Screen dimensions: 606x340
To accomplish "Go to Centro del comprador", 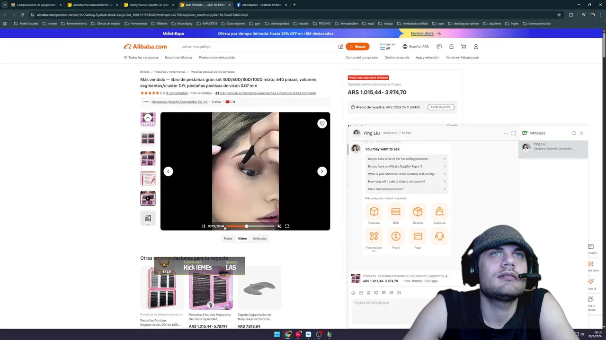I will pyautogui.click(x=362, y=57).
